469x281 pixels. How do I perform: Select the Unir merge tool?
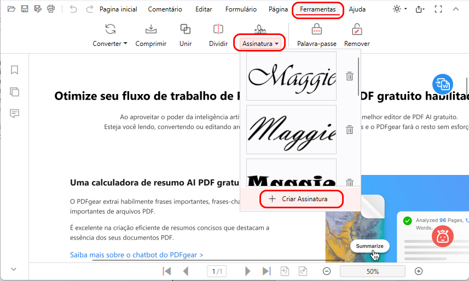click(186, 36)
